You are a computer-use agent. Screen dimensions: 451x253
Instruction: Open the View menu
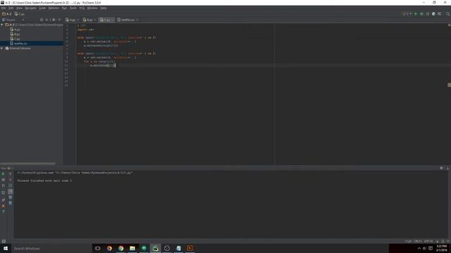coord(19,8)
